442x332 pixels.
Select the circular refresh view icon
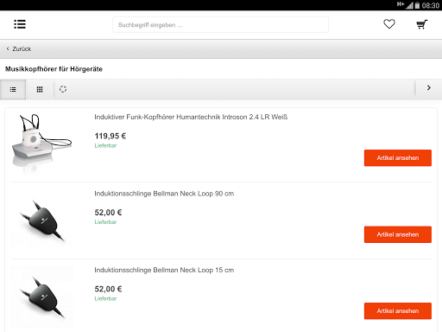[63, 89]
